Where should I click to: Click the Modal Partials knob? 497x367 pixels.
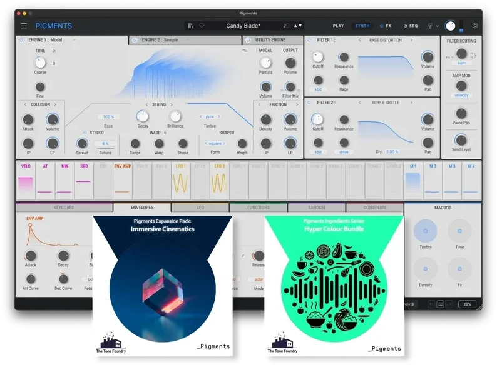265,63
